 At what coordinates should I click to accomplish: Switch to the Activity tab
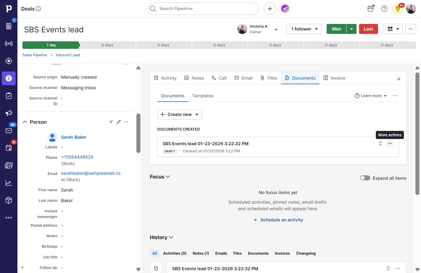coord(165,78)
